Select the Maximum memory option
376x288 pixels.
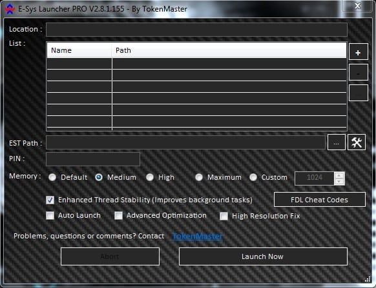coord(199,177)
